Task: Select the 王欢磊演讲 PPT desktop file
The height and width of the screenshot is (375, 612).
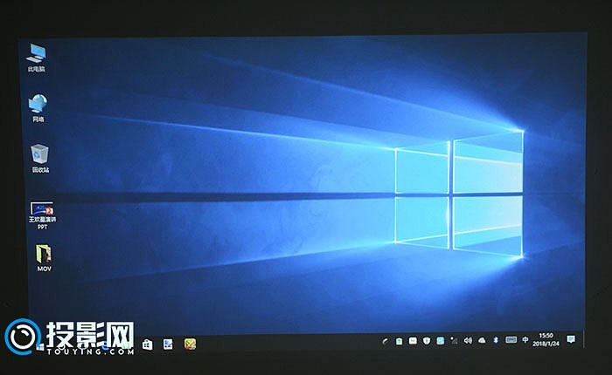Action: (42, 215)
